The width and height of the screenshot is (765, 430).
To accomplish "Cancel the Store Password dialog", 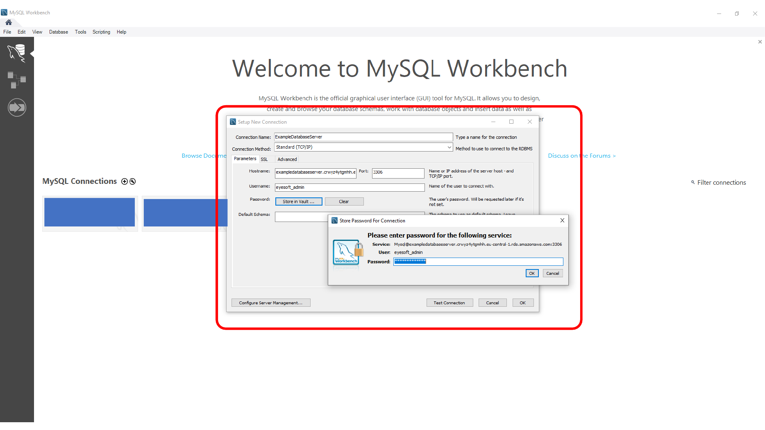I will click(x=553, y=273).
